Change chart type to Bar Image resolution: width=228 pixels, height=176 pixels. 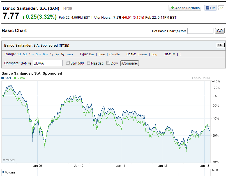[92, 54]
